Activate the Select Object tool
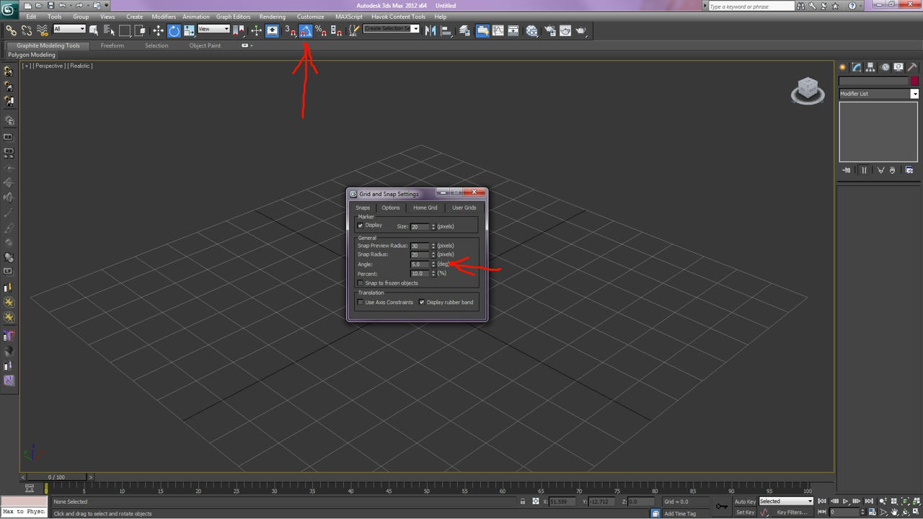The image size is (923, 519). click(x=94, y=30)
